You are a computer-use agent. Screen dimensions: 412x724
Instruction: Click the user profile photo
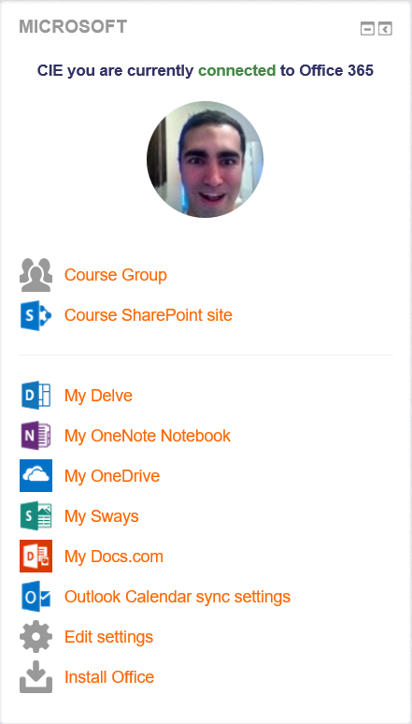click(205, 159)
